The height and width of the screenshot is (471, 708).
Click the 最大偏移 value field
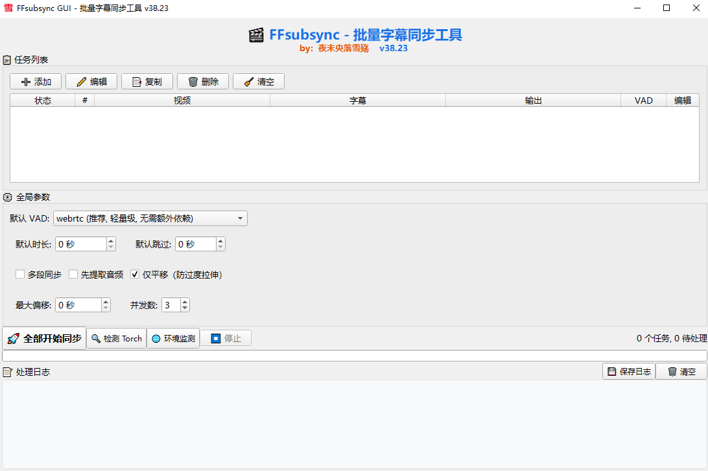[x=78, y=305]
